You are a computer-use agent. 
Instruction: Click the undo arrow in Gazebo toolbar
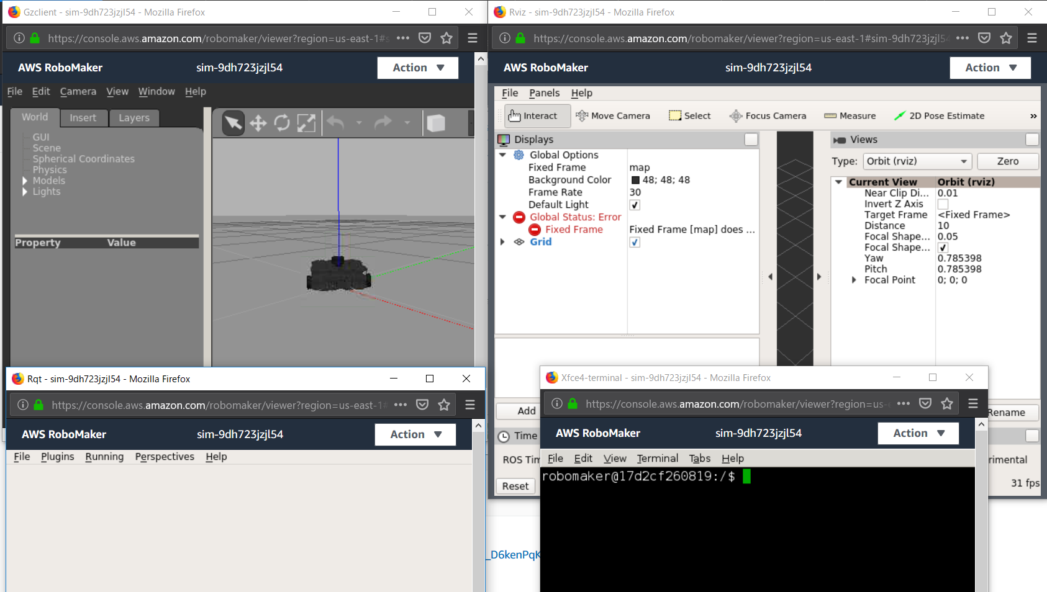coord(335,123)
